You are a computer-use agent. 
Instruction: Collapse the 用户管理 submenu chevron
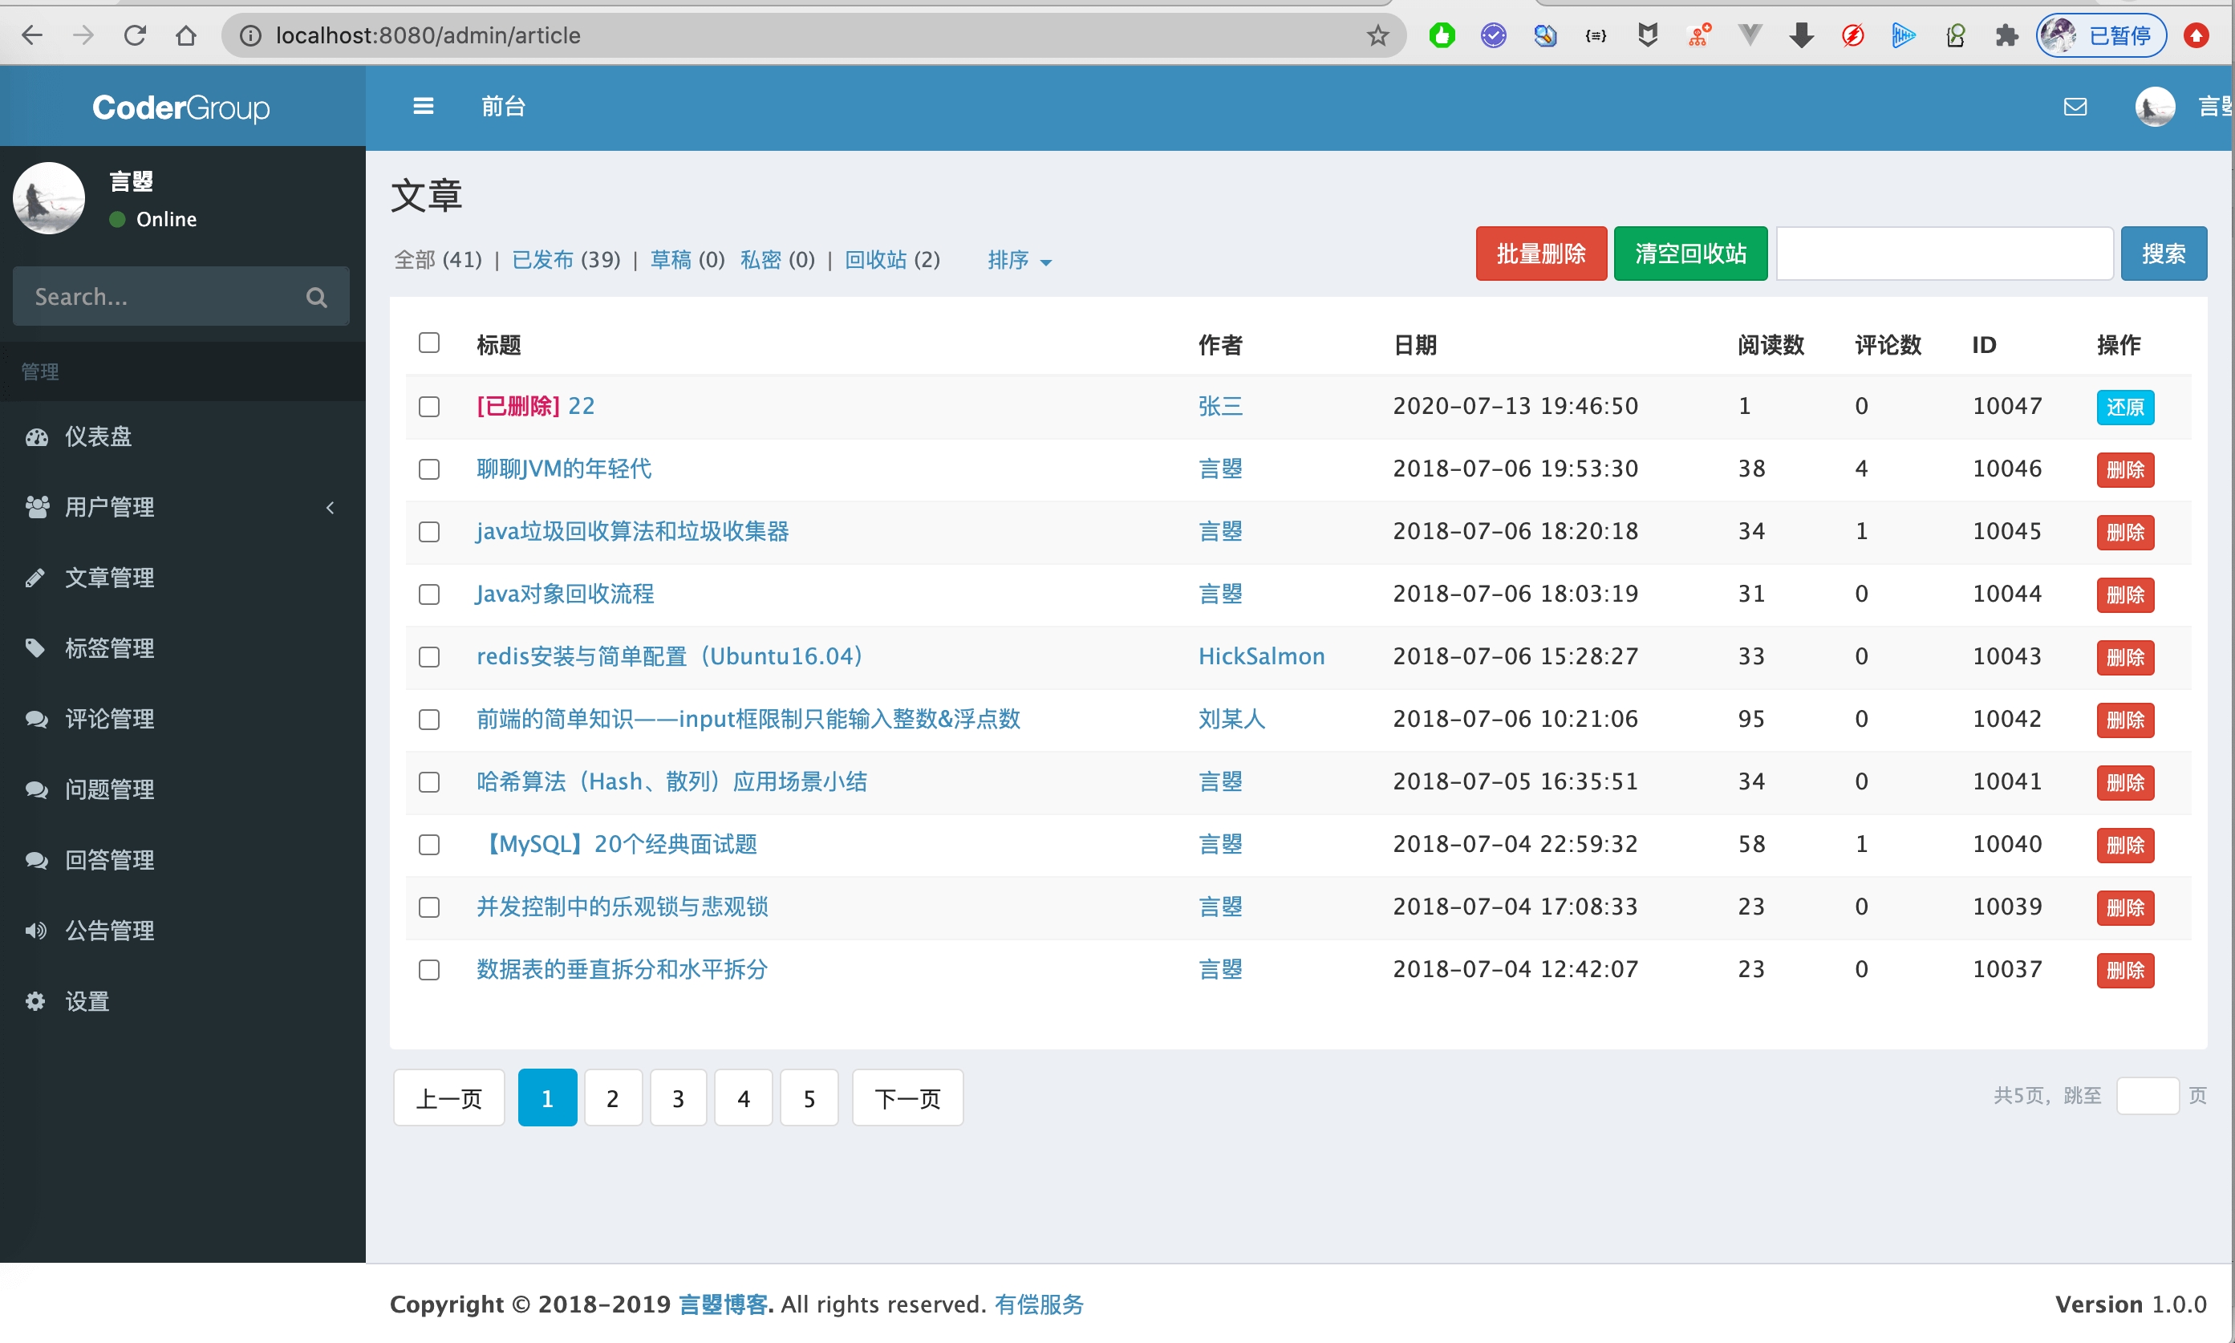click(330, 508)
